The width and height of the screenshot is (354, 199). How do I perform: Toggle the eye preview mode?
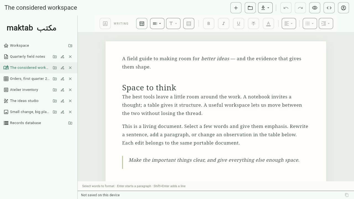tap(315, 8)
